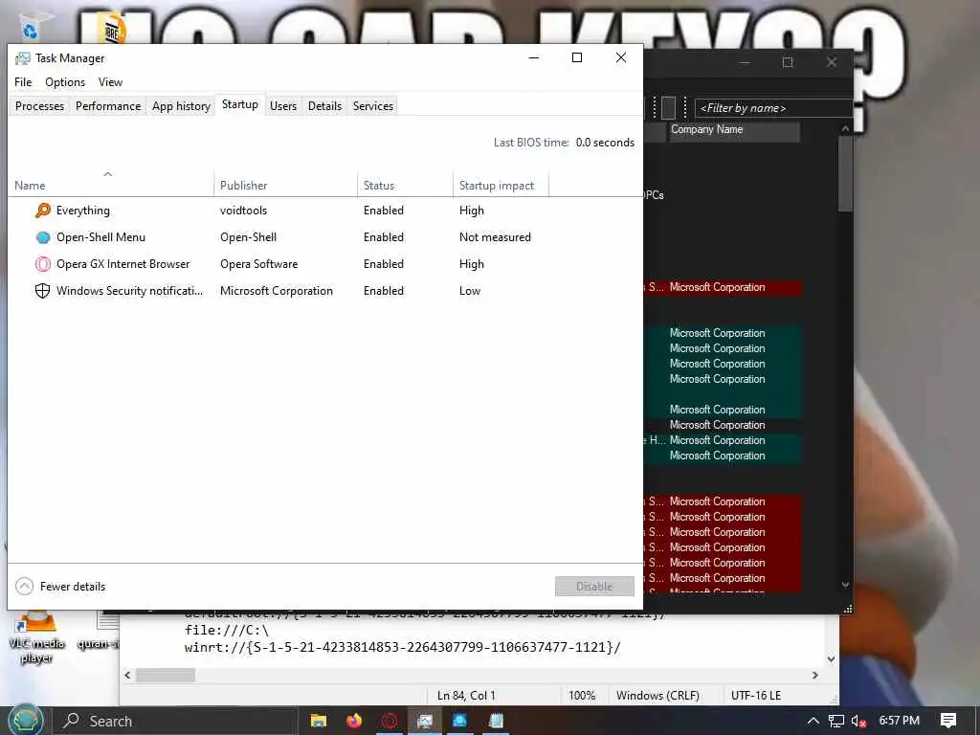Click the Ln 84, Col 1 status entry
This screenshot has height=735, width=980.
(x=466, y=696)
